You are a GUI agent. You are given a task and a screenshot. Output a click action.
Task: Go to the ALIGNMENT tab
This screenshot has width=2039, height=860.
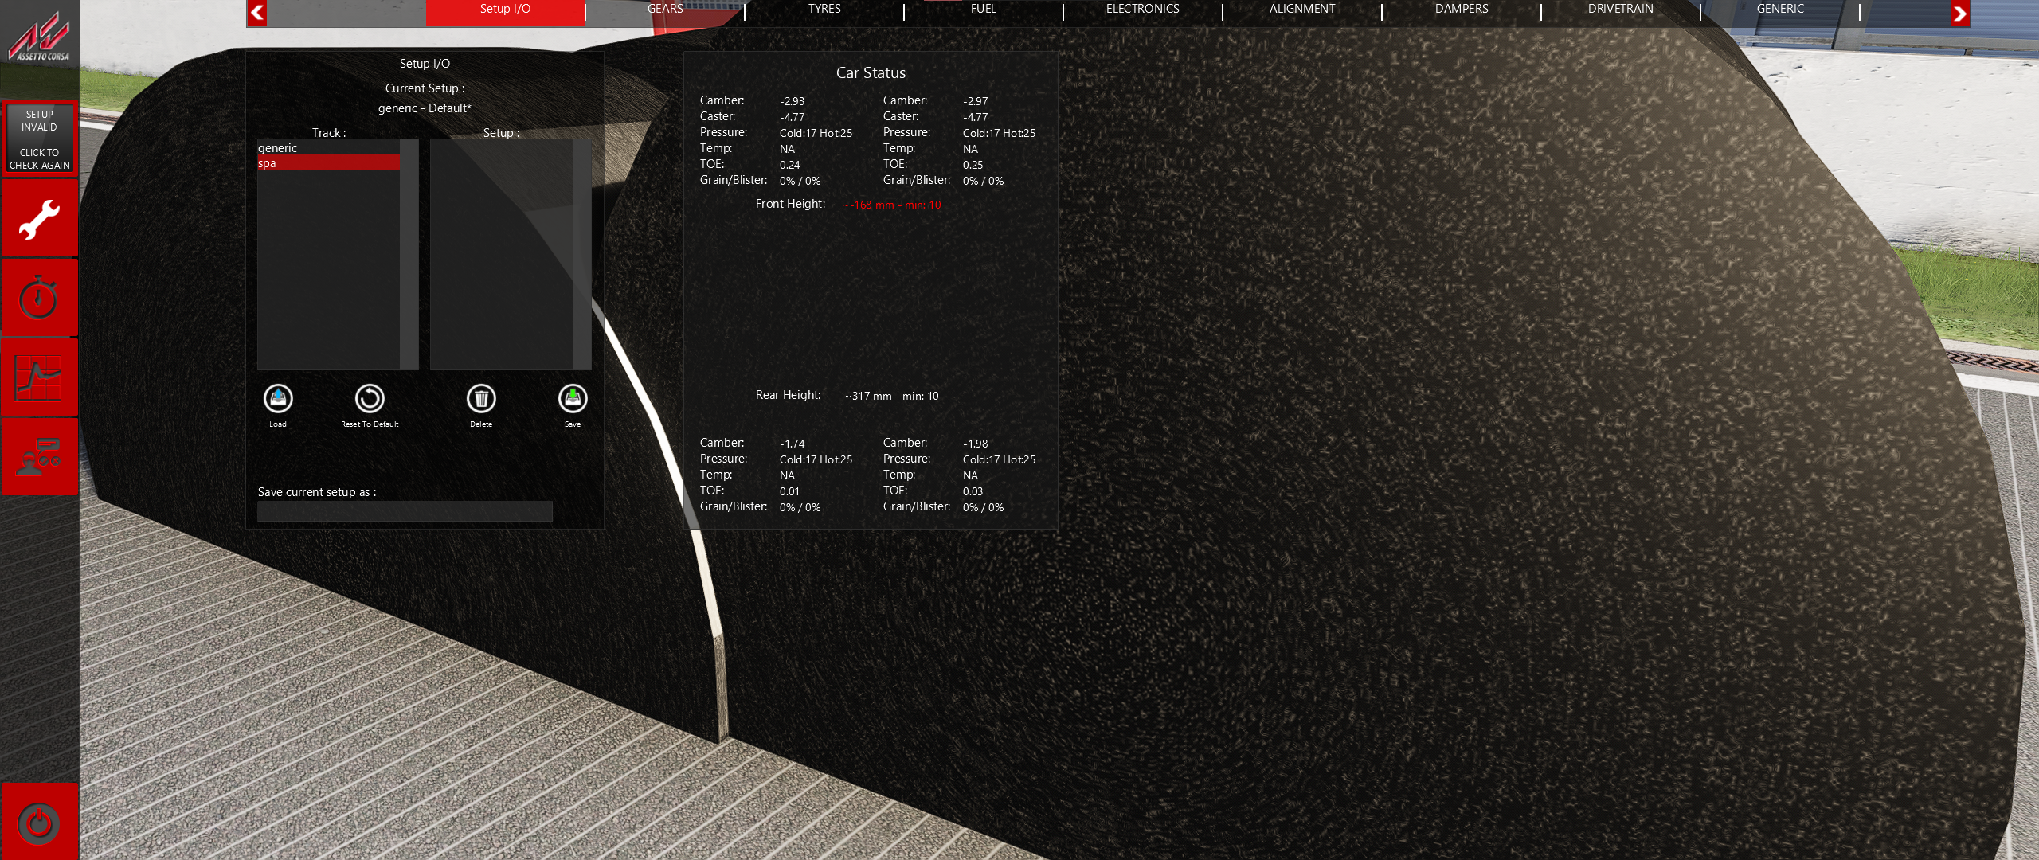pos(1302,10)
